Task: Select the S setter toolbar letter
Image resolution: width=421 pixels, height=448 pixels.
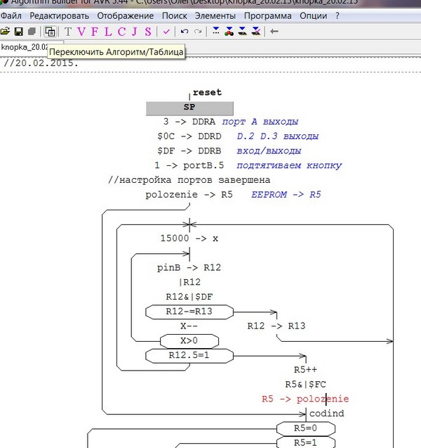Action: point(147,31)
